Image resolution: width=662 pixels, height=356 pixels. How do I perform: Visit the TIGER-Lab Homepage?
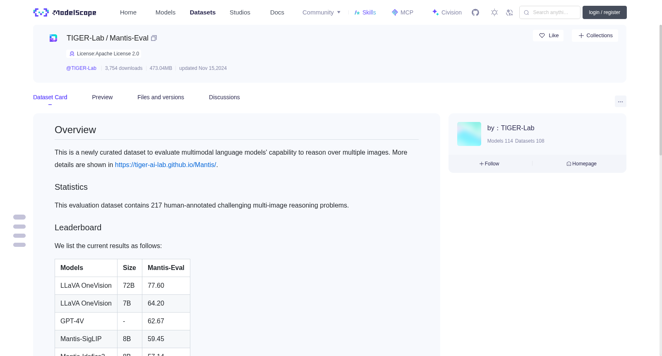pos(582,164)
